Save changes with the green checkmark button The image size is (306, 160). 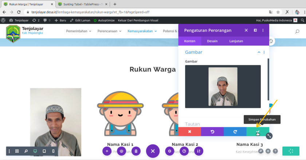(258, 132)
